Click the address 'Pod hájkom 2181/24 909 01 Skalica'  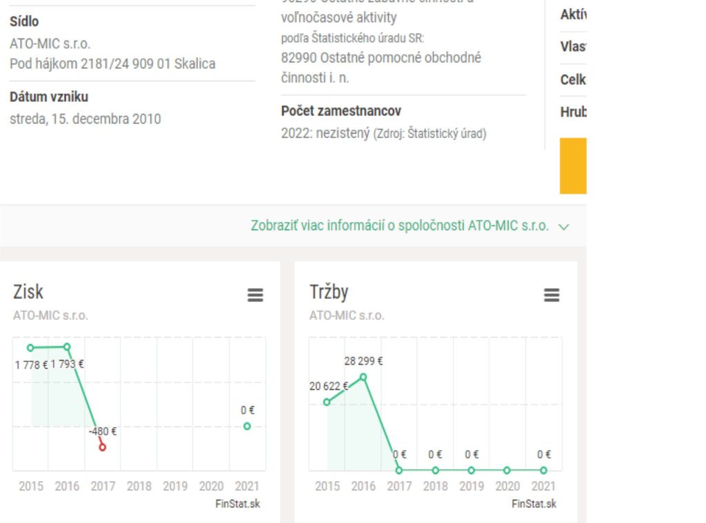click(x=112, y=63)
